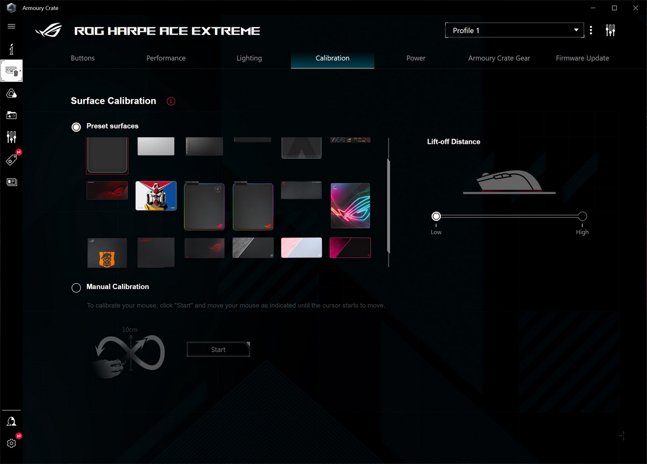Image resolution: width=647 pixels, height=464 pixels.
Task: Select the dark red-logo mousepad in bottom row
Action: 204,248
